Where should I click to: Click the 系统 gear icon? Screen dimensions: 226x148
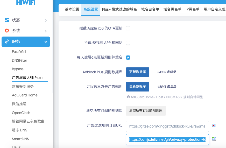coord(7,31)
